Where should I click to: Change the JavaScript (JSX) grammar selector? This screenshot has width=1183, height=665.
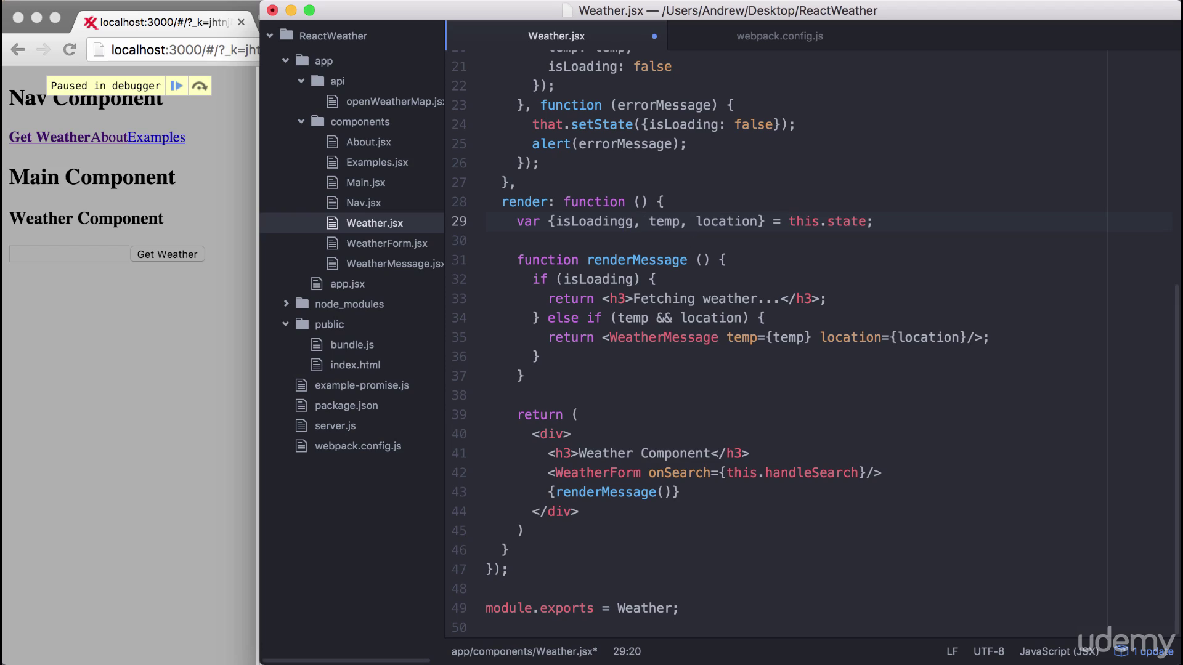(x=1059, y=651)
